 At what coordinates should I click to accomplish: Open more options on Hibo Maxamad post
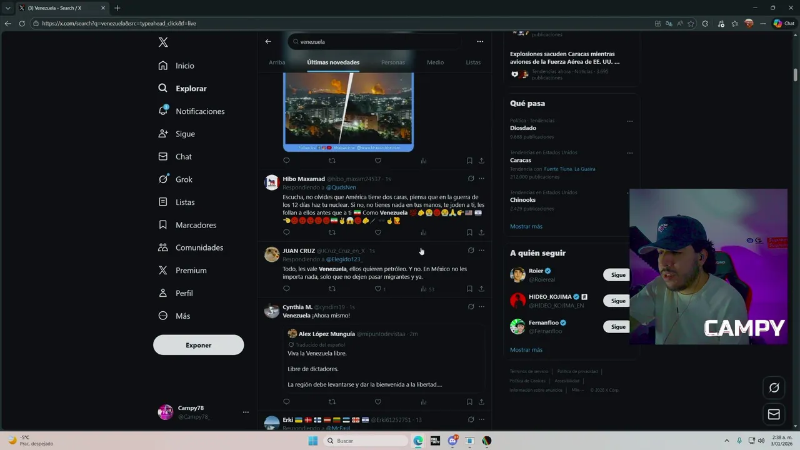[481, 179]
